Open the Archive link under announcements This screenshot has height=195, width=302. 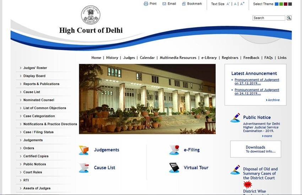[274, 100]
